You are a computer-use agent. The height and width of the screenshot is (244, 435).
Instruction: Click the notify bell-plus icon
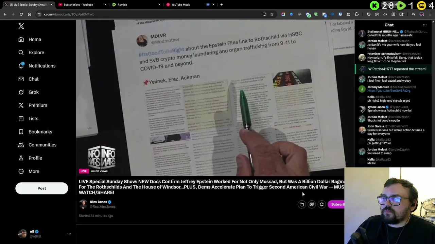pyautogui.click(x=321, y=204)
